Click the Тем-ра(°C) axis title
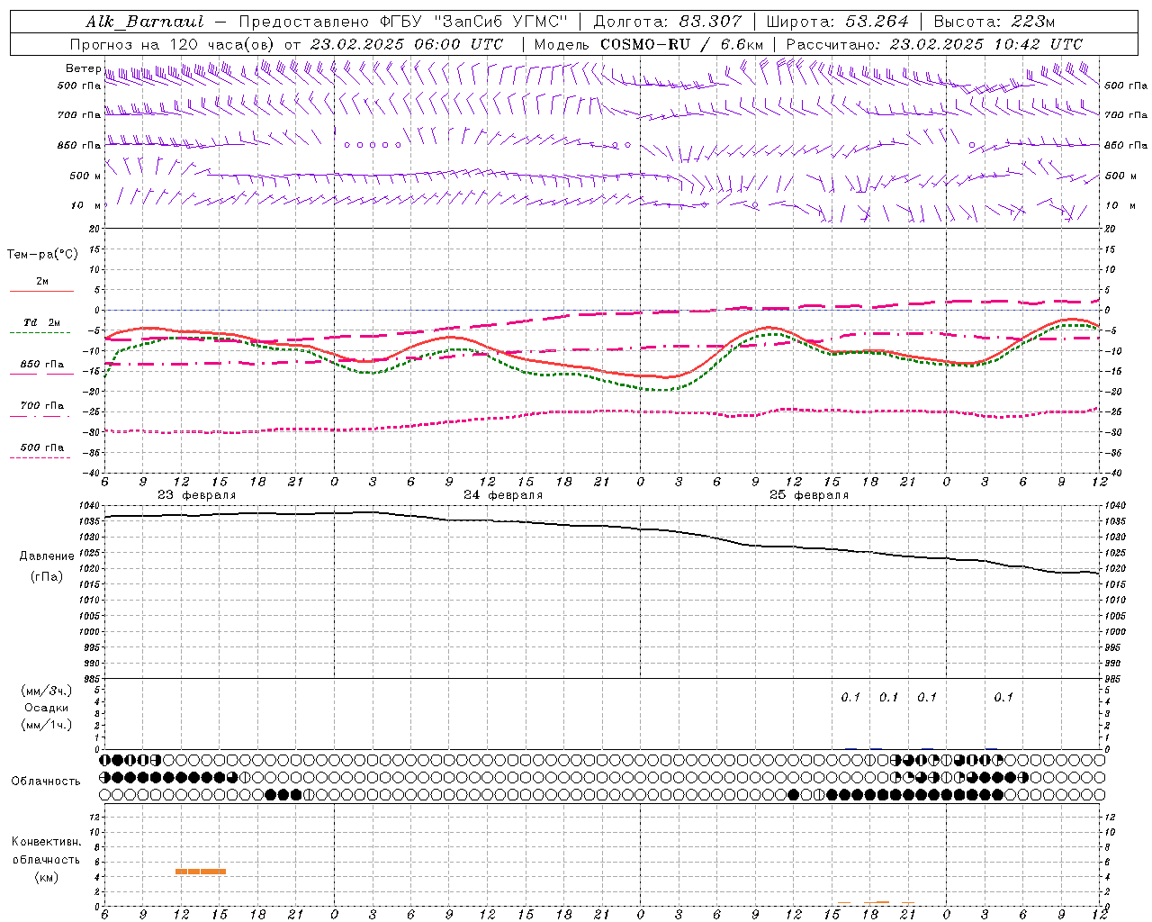Viewport: 1152px width, 922px height. [x=42, y=255]
